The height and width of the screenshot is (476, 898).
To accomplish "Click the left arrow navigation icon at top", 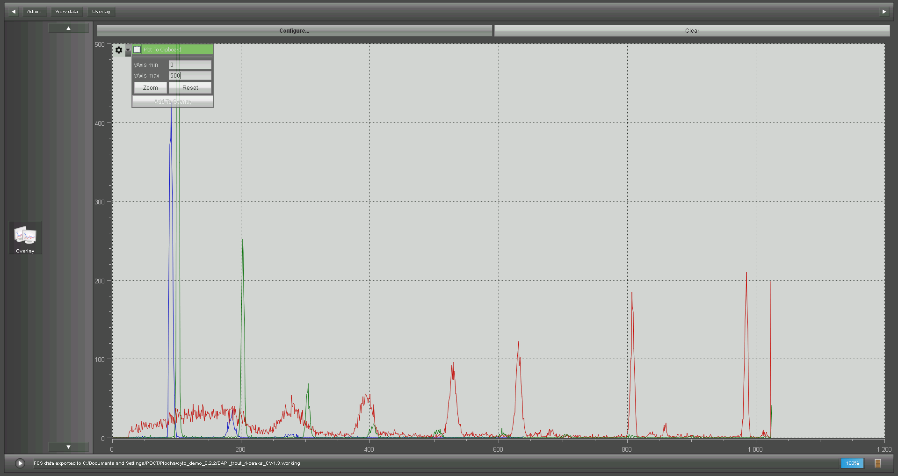I will click(x=14, y=12).
